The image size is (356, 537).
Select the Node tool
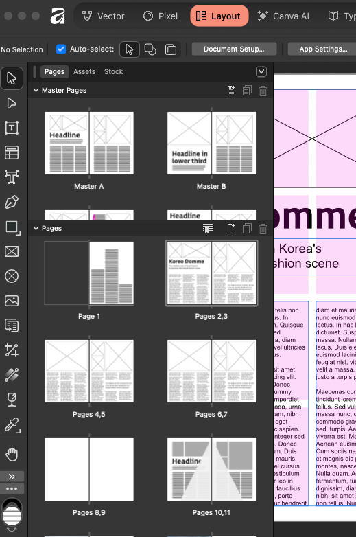click(x=12, y=103)
